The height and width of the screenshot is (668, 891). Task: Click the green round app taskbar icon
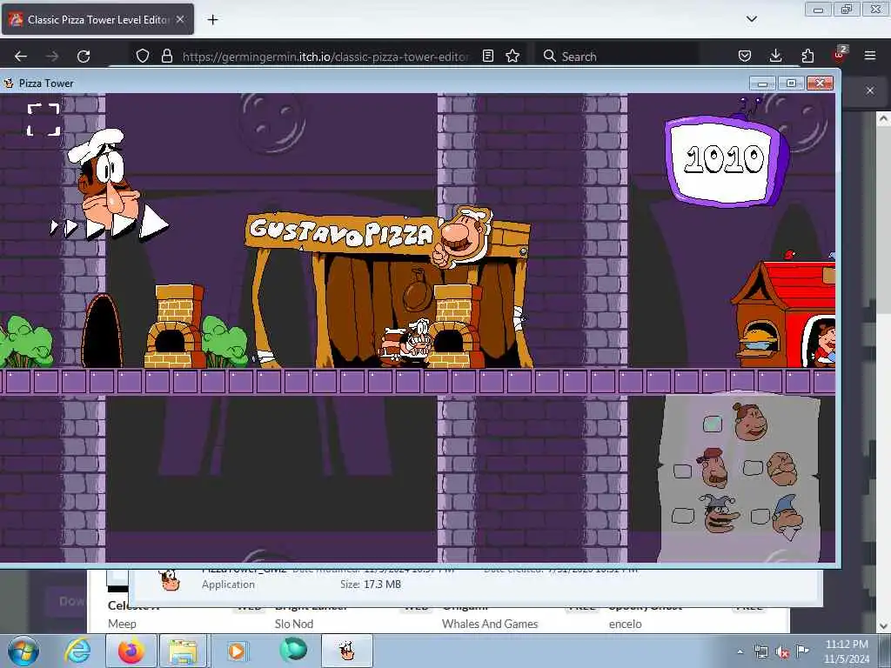tap(293, 650)
